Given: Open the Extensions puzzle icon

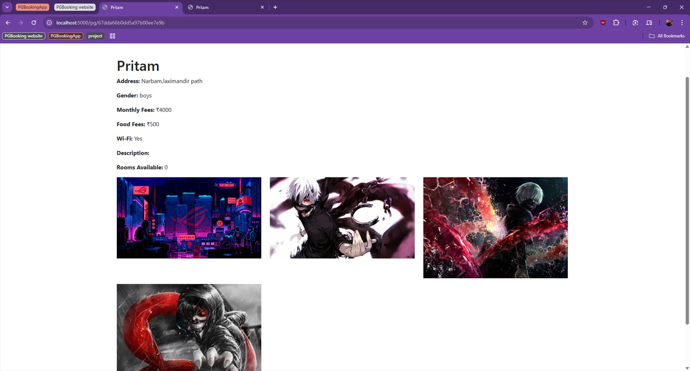Looking at the screenshot, I should [616, 22].
